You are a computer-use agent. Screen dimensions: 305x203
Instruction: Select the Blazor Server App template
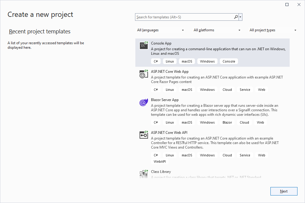(165, 100)
